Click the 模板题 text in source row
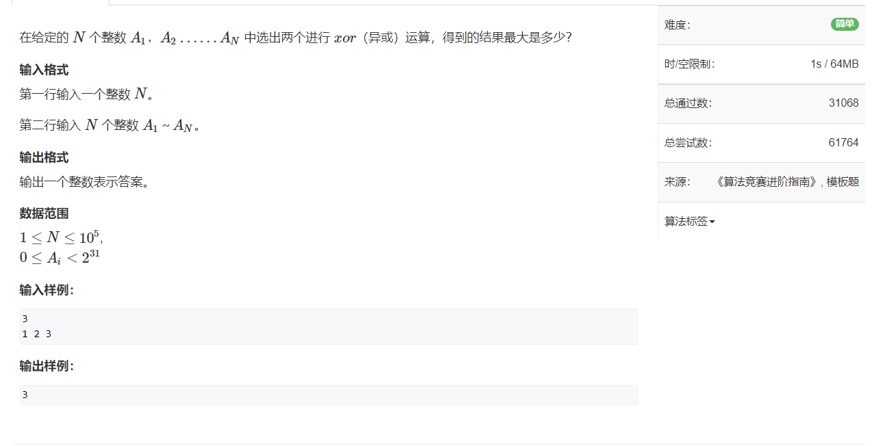 [x=843, y=182]
